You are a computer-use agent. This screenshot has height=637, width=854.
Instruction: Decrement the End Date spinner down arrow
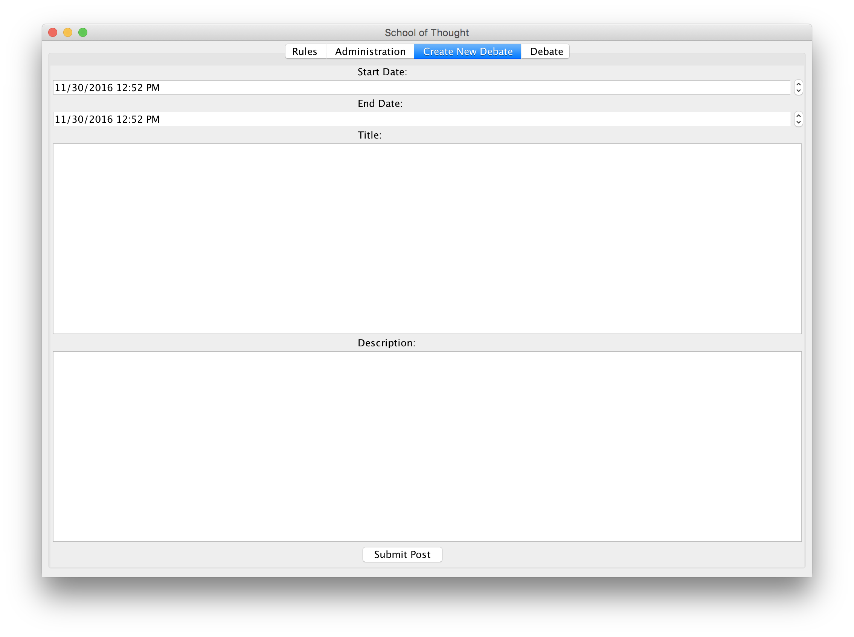tap(799, 123)
